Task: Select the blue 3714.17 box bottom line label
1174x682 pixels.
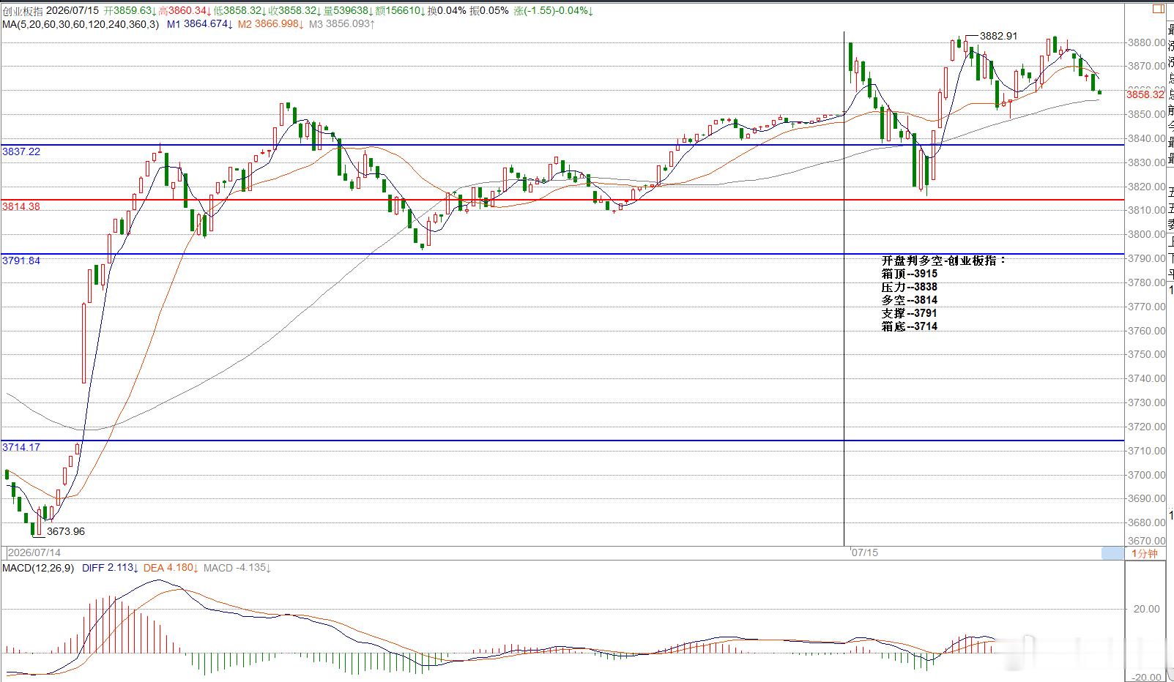Action: (x=21, y=447)
